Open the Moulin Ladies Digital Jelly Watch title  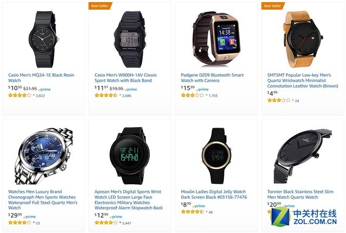coord(214,194)
